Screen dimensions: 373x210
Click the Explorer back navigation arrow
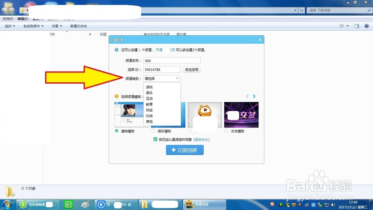click(x=4, y=10)
